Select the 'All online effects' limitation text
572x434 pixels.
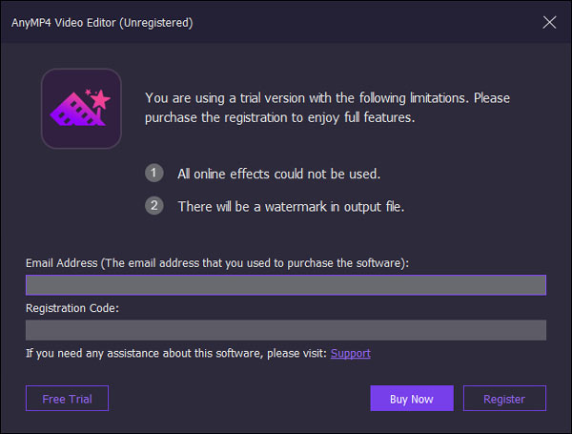tap(279, 174)
